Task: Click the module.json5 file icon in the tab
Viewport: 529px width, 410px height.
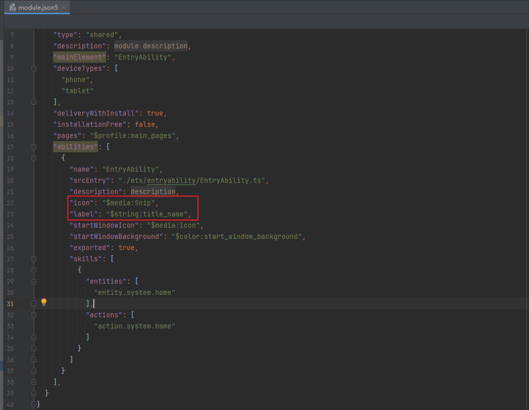Action: (13, 8)
